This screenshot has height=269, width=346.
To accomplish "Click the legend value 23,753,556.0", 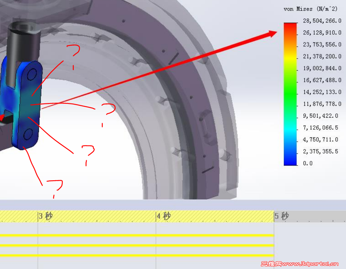I will 322,44.
